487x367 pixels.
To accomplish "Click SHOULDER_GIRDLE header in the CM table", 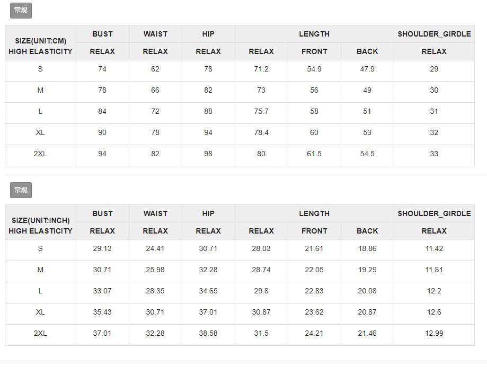I will (434, 34).
